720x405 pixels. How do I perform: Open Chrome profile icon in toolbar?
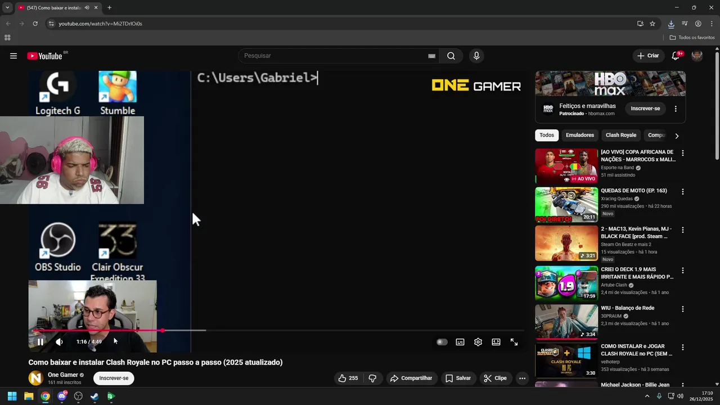coord(698,24)
